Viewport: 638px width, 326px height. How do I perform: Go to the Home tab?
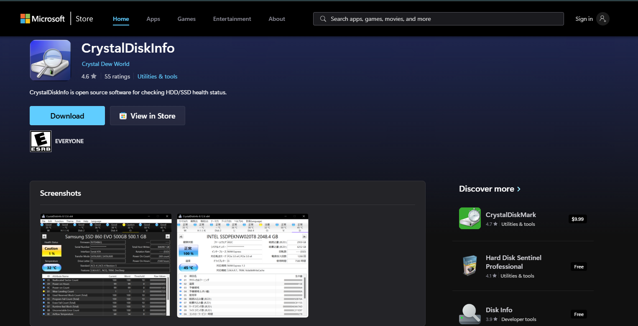[x=121, y=19]
